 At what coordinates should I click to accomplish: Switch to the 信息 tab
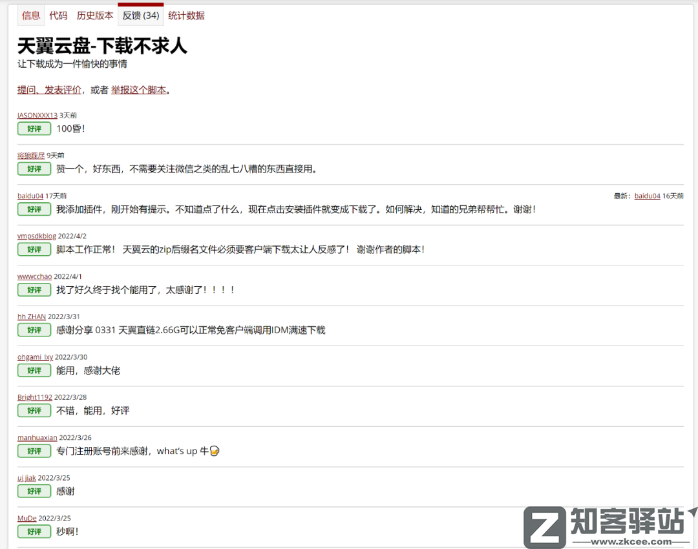pos(30,15)
